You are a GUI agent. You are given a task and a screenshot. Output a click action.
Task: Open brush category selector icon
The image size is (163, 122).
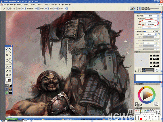tap(132, 9)
